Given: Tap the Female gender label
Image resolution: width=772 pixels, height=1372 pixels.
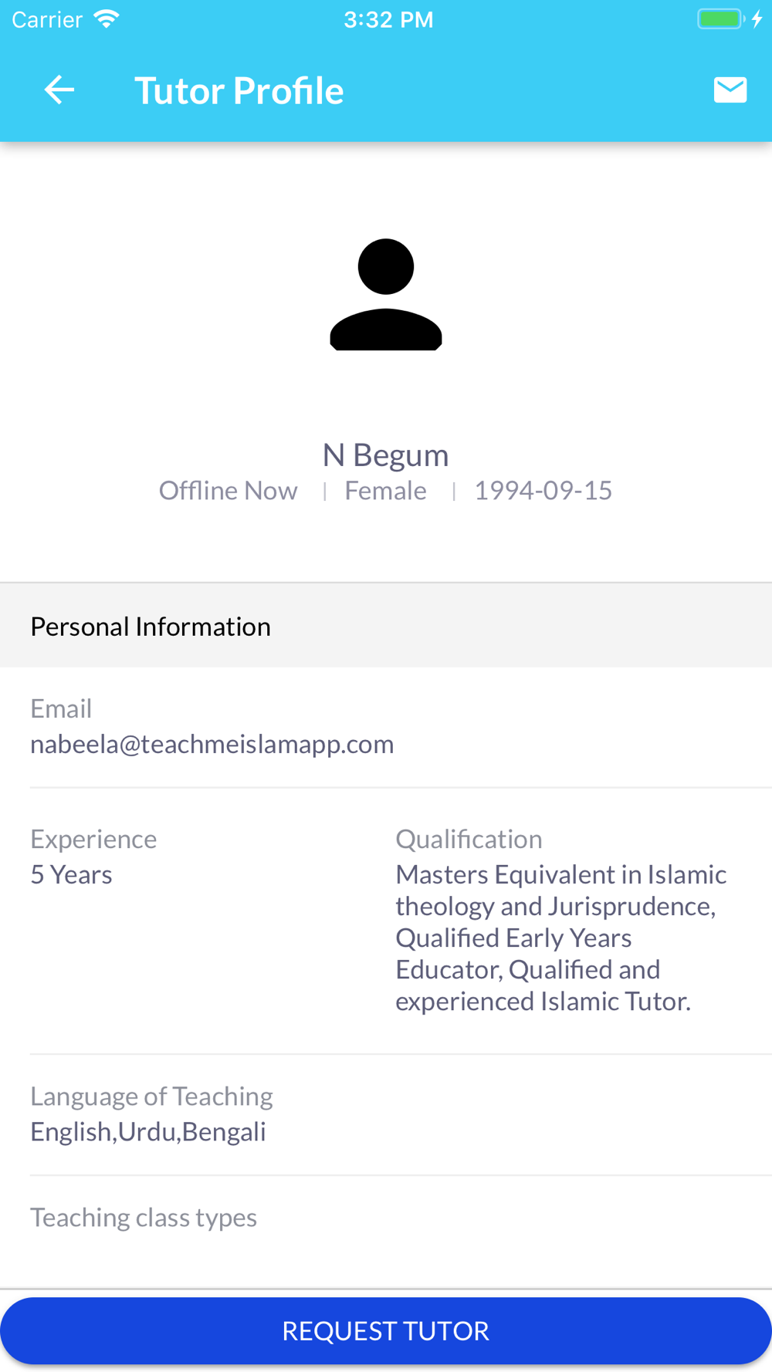Looking at the screenshot, I should pos(385,491).
